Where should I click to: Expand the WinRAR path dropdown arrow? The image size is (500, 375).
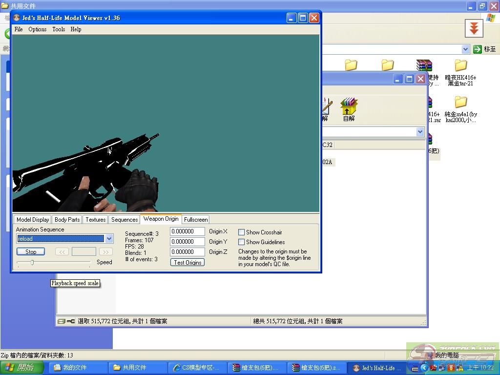[x=420, y=132]
